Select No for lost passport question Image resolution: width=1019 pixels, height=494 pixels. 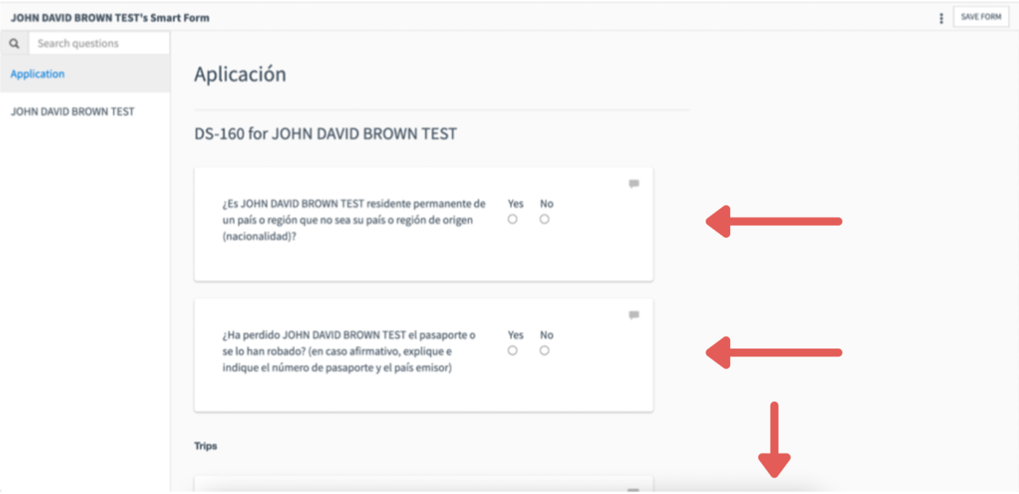(x=545, y=351)
